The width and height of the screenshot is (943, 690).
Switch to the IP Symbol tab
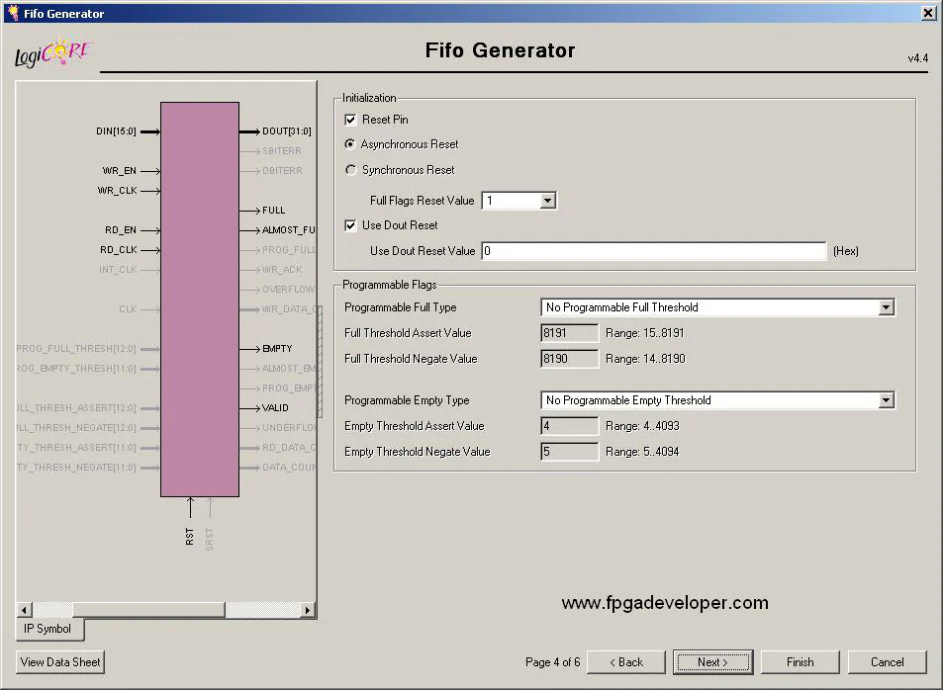tap(47, 629)
